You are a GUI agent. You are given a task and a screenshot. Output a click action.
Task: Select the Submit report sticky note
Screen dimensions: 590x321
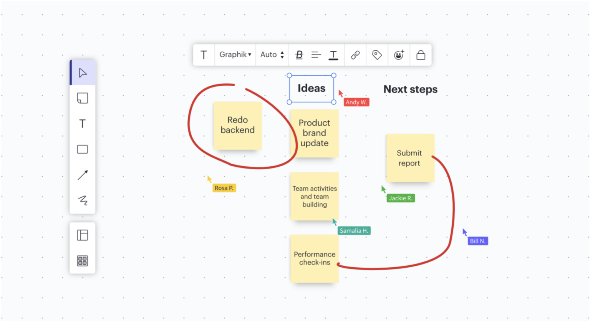tap(409, 158)
